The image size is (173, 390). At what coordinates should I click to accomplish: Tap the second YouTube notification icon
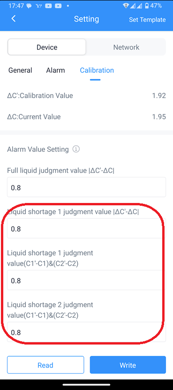[x=58, y=6]
